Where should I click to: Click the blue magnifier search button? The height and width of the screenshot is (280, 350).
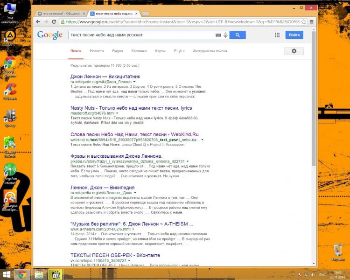(238, 35)
